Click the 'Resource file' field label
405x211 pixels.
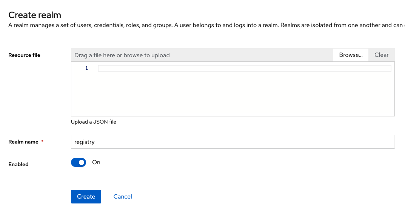coord(24,55)
